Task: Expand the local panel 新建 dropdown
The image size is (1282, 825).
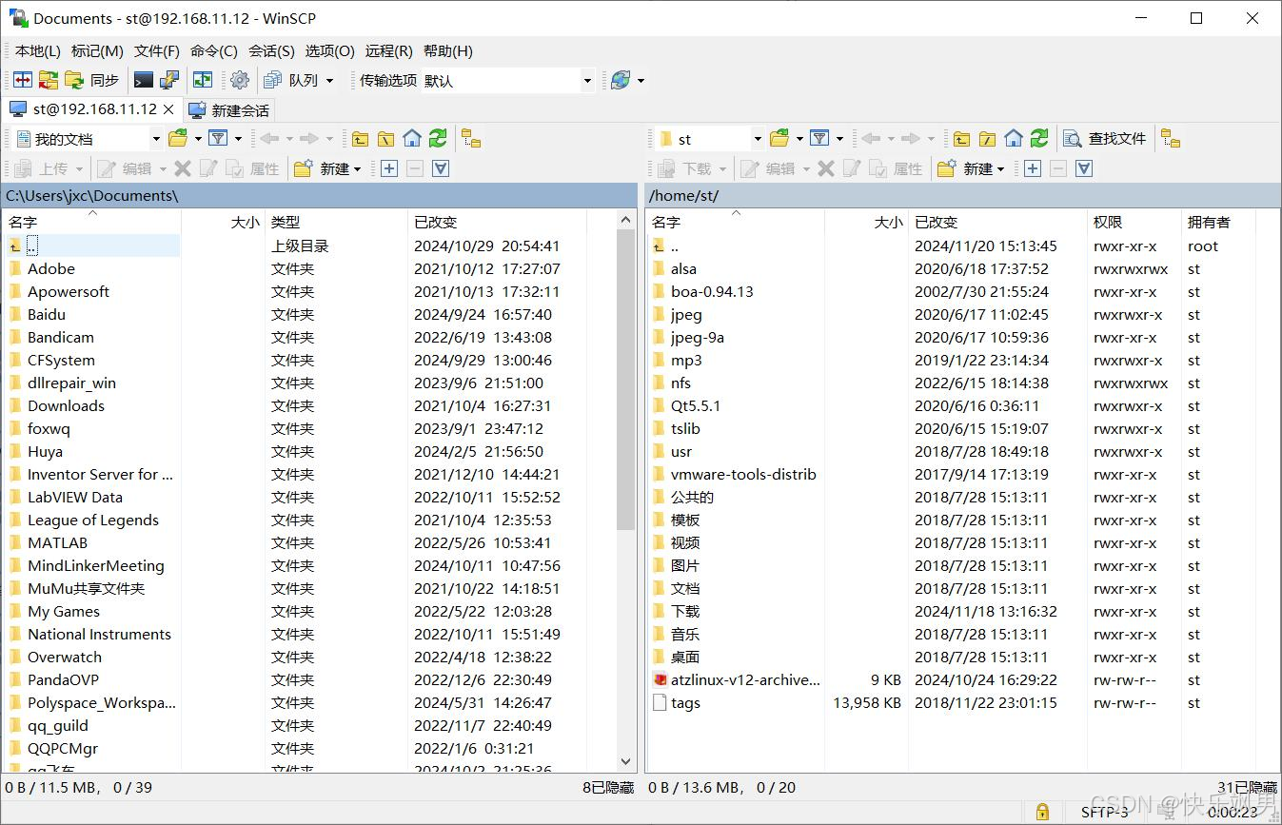Action: [x=357, y=168]
